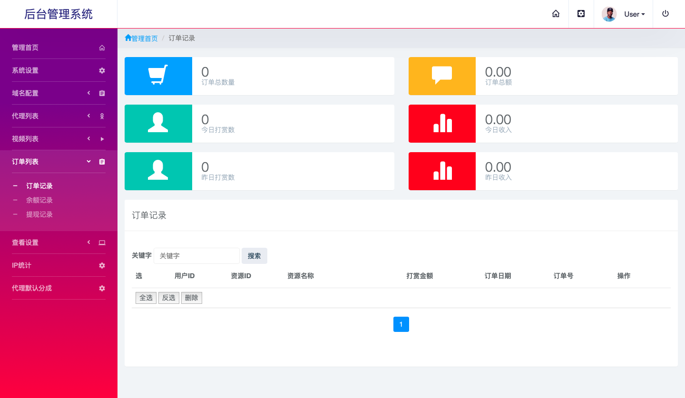
Task: Click the yellow chat bubble order total icon
Action: [x=442, y=76]
